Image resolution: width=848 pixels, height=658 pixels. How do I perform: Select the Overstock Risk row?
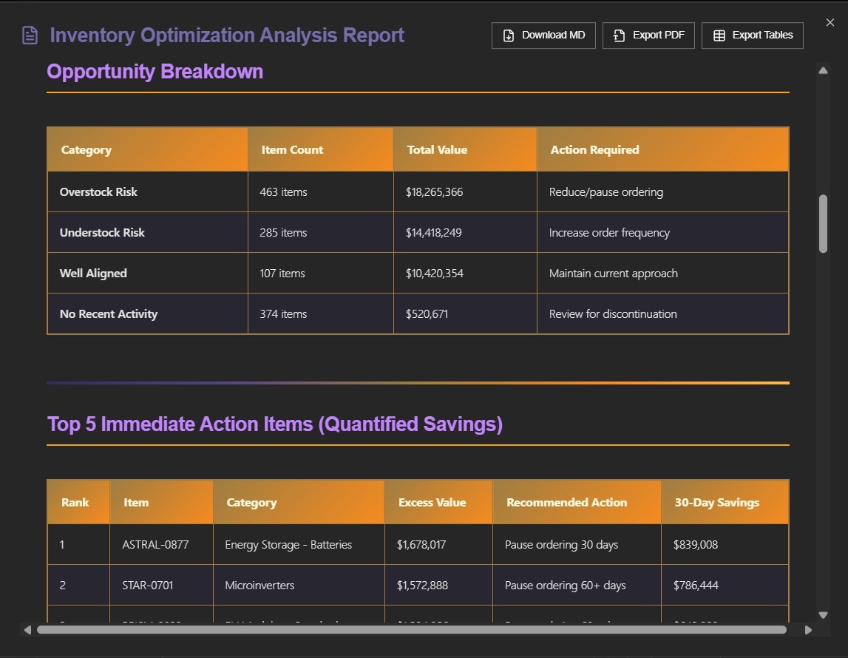point(296,191)
